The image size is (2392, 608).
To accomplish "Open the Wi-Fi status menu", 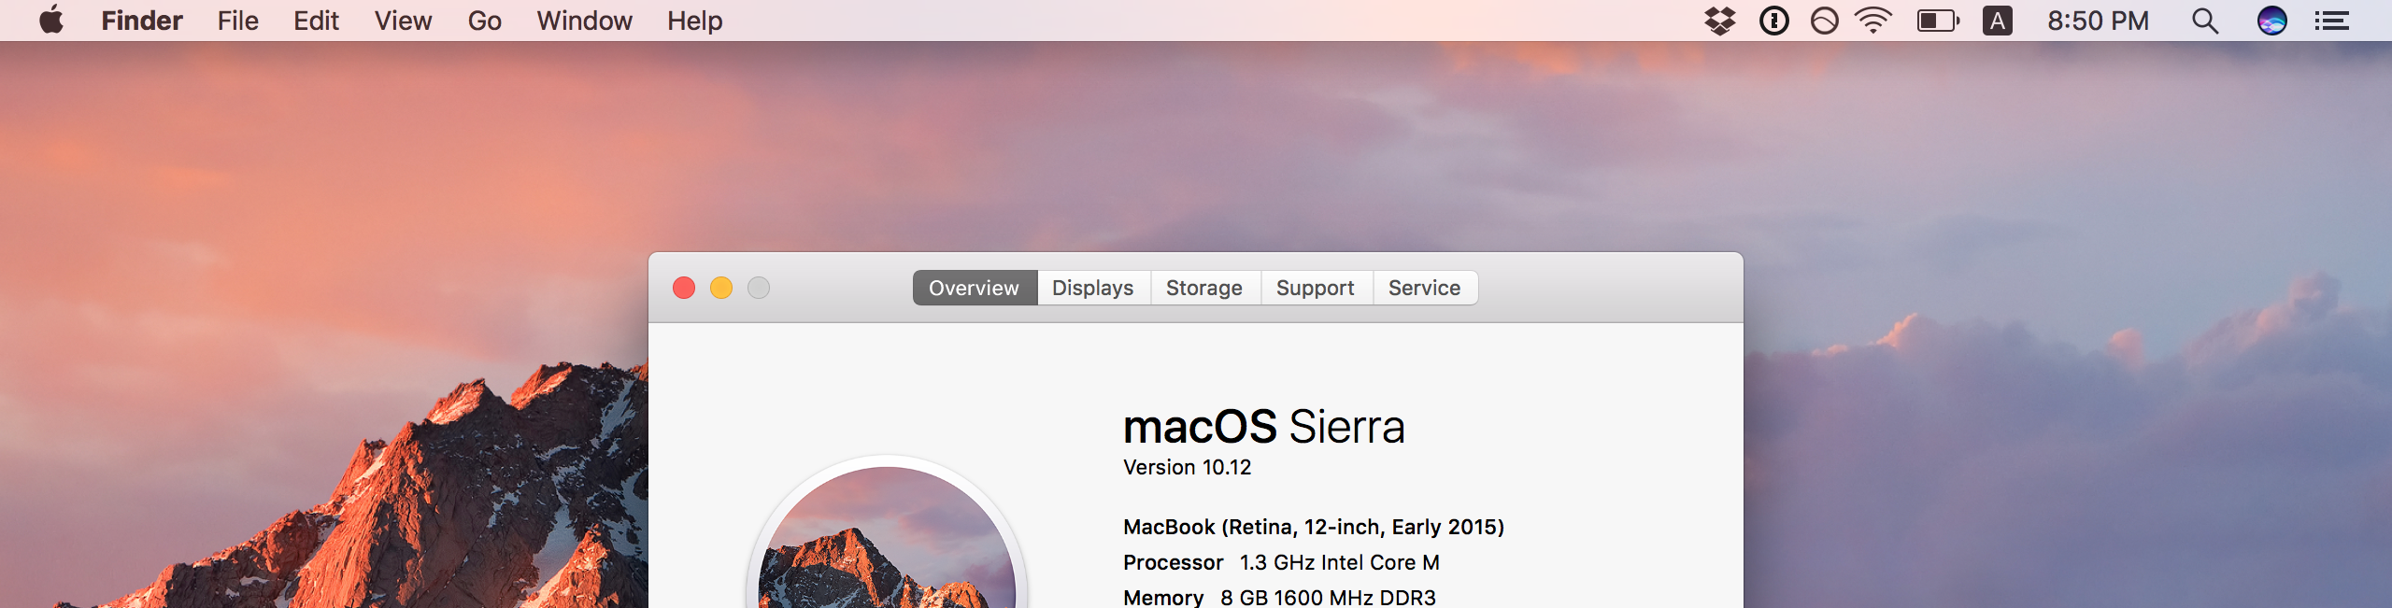I will click(x=1873, y=21).
